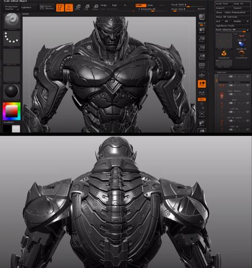Image resolution: width=252 pixels, height=268 pixels.
Task: Click the GoZ All button
Action: [226, 21]
